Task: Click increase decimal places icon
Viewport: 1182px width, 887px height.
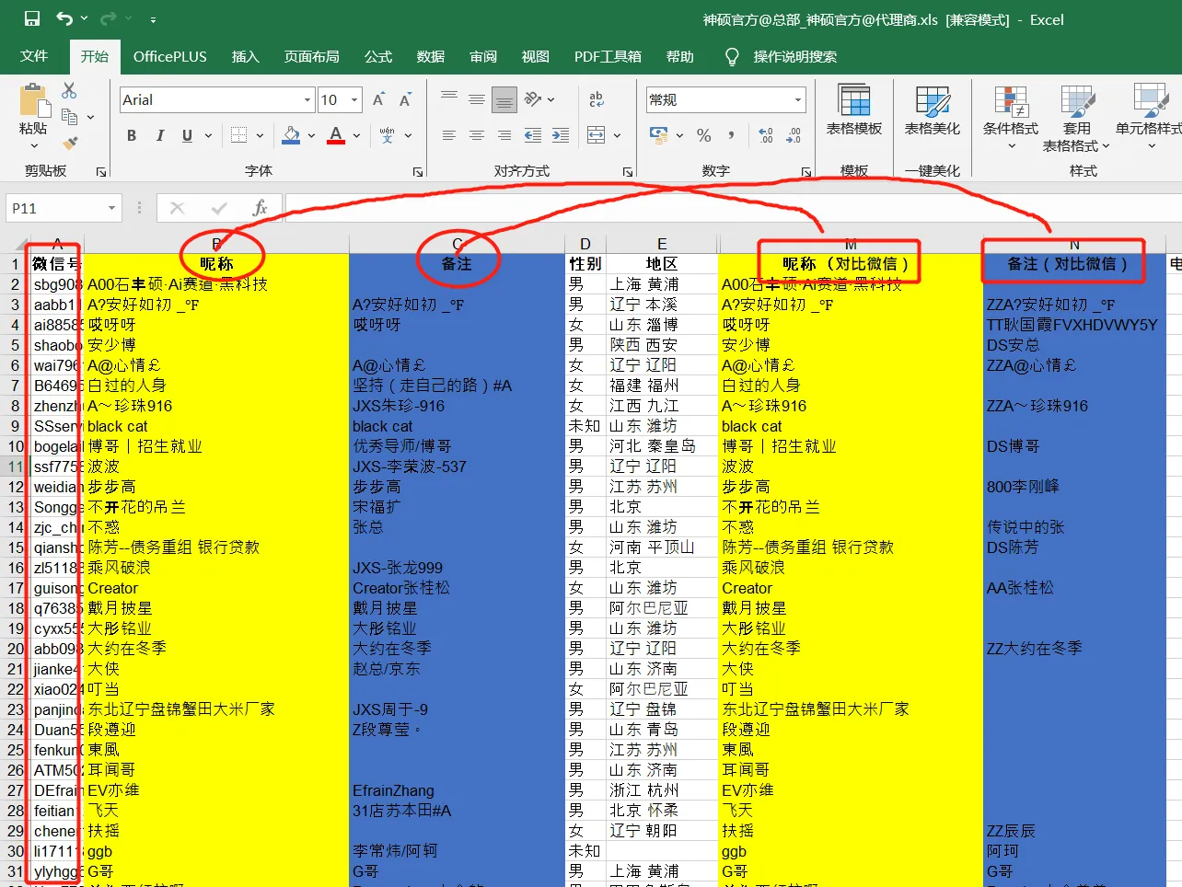Action: tap(766, 135)
